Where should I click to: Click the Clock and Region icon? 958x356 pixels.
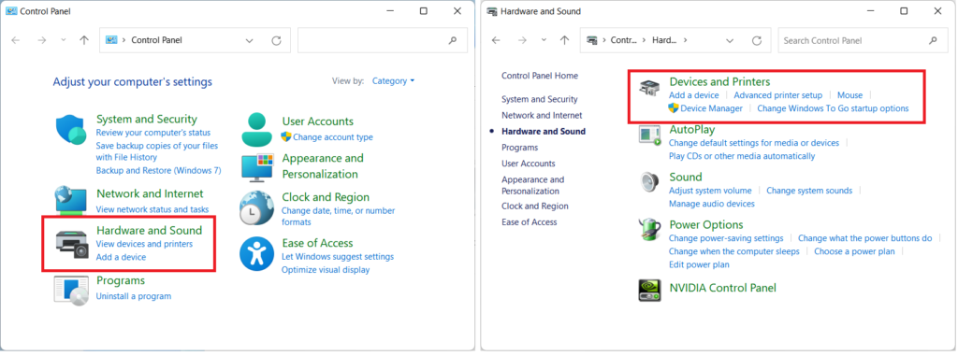(x=256, y=207)
